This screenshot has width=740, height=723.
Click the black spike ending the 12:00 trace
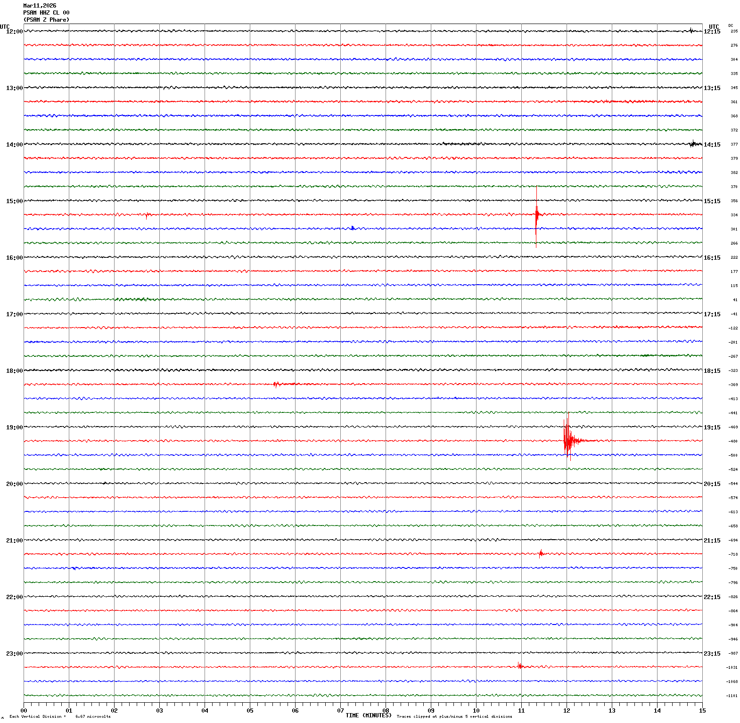[691, 31]
